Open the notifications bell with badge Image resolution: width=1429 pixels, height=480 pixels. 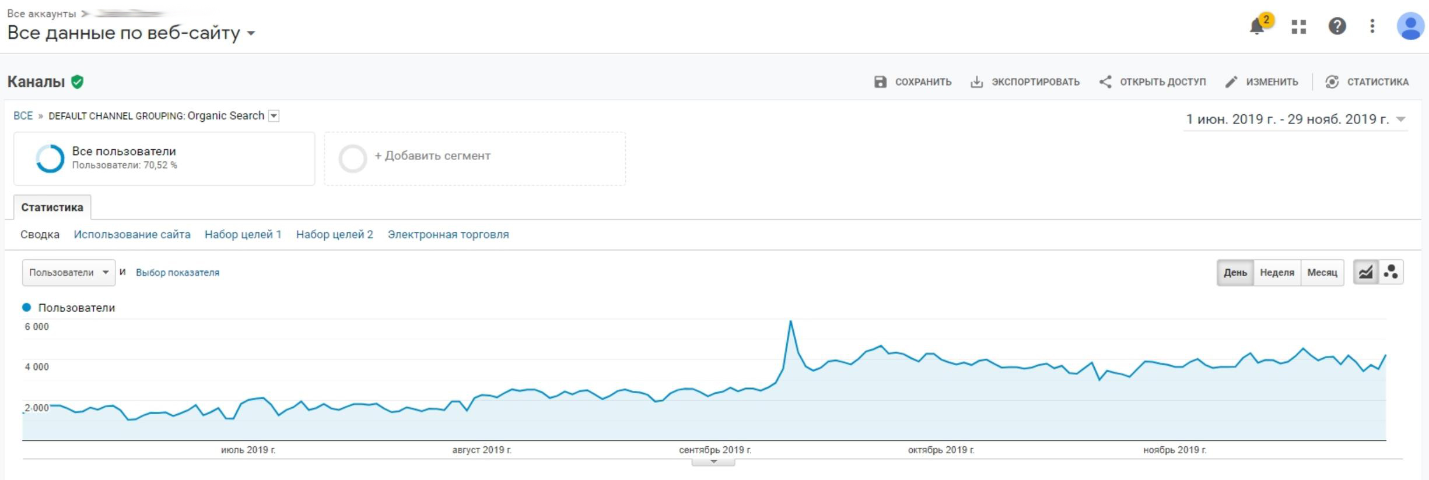pyautogui.click(x=1259, y=25)
